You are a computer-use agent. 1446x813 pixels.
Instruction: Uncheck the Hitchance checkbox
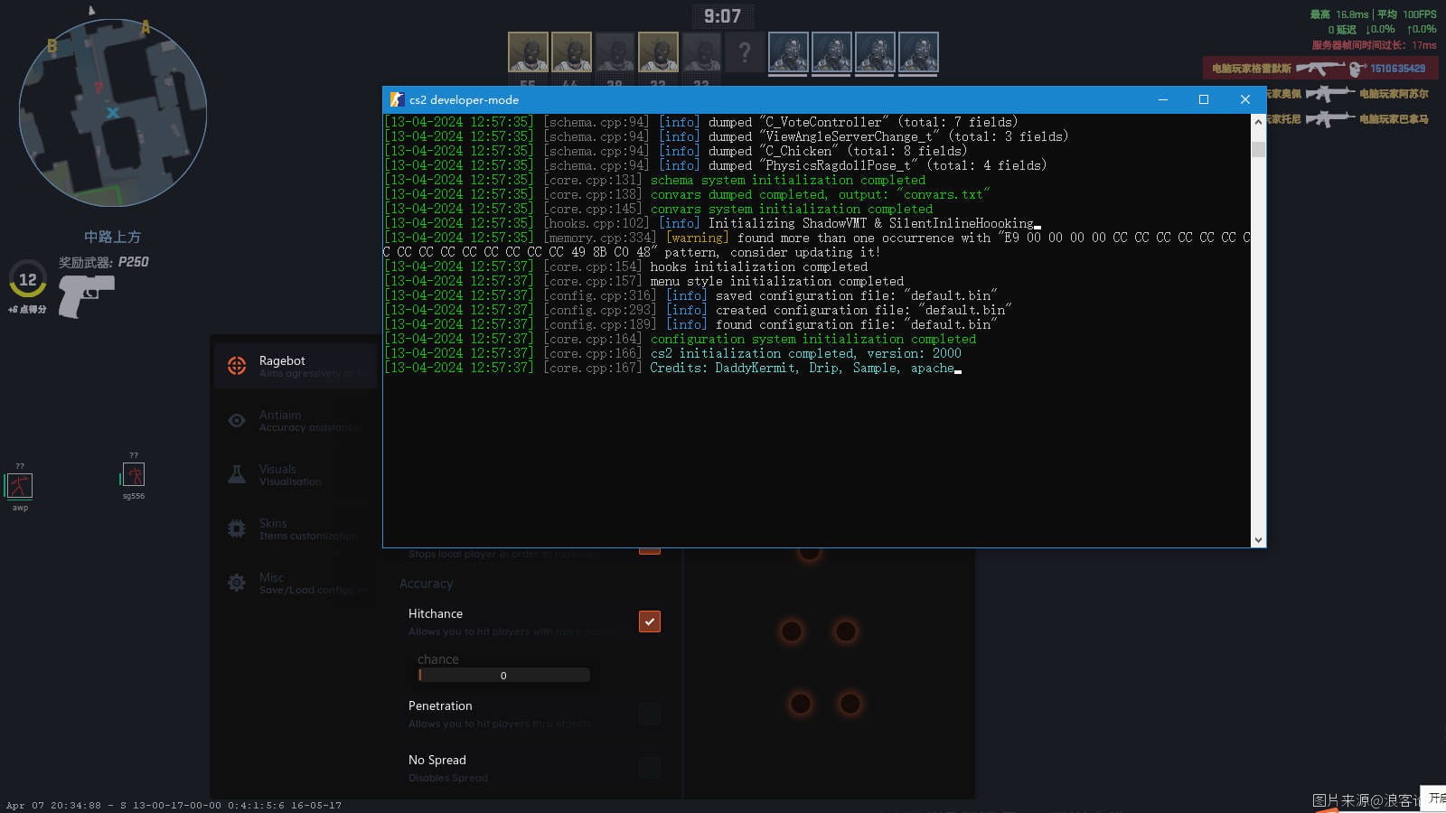pyautogui.click(x=650, y=621)
